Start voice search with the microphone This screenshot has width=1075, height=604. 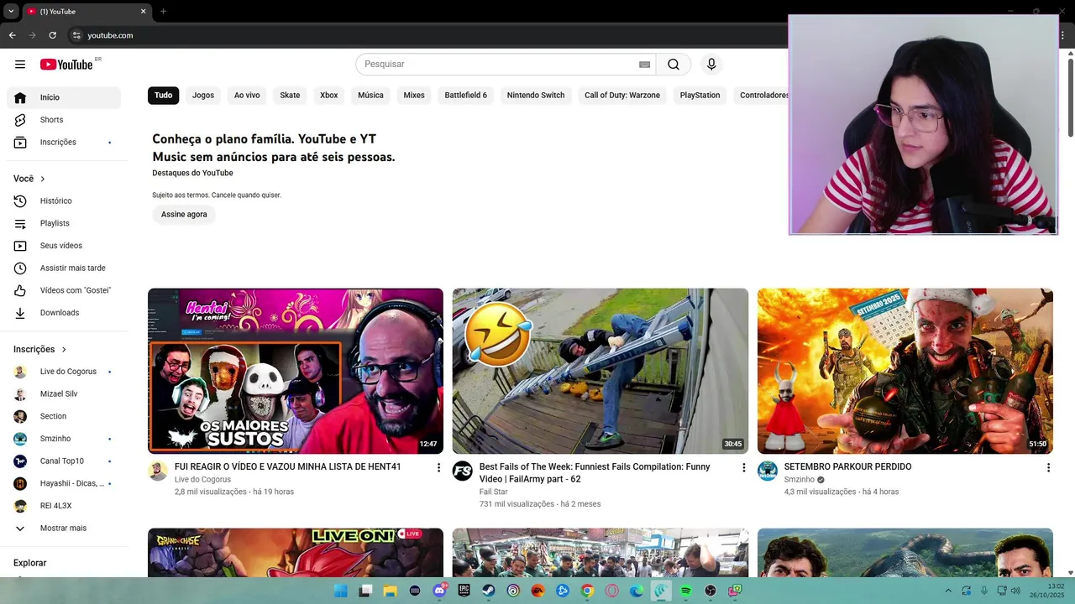pyautogui.click(x=711, y=65)
